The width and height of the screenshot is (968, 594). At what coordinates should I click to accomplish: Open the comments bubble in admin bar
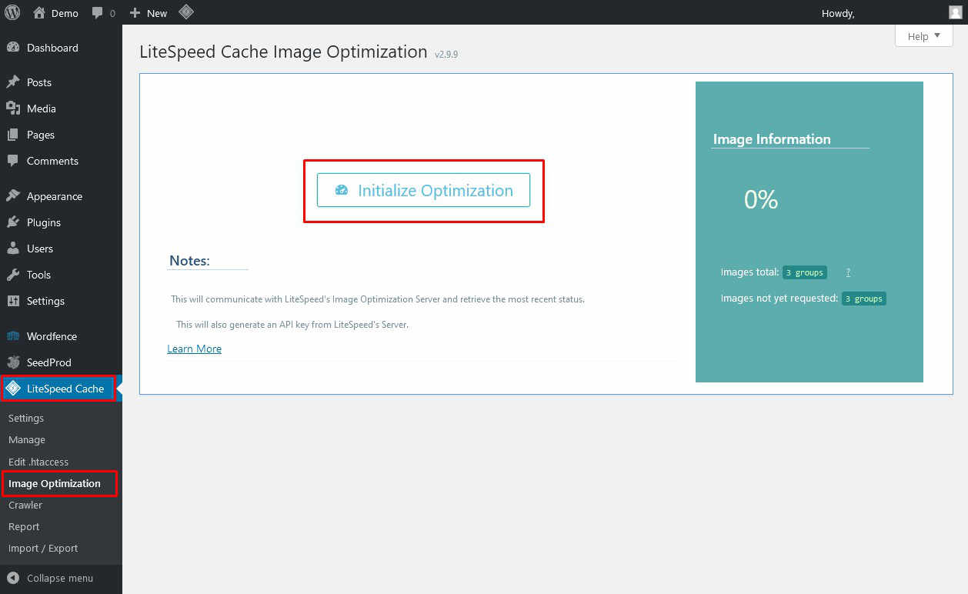(97, 13)
